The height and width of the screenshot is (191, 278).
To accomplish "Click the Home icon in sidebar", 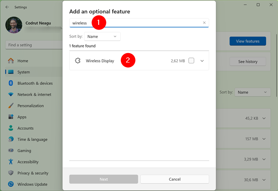I will [x=11, y=61].
